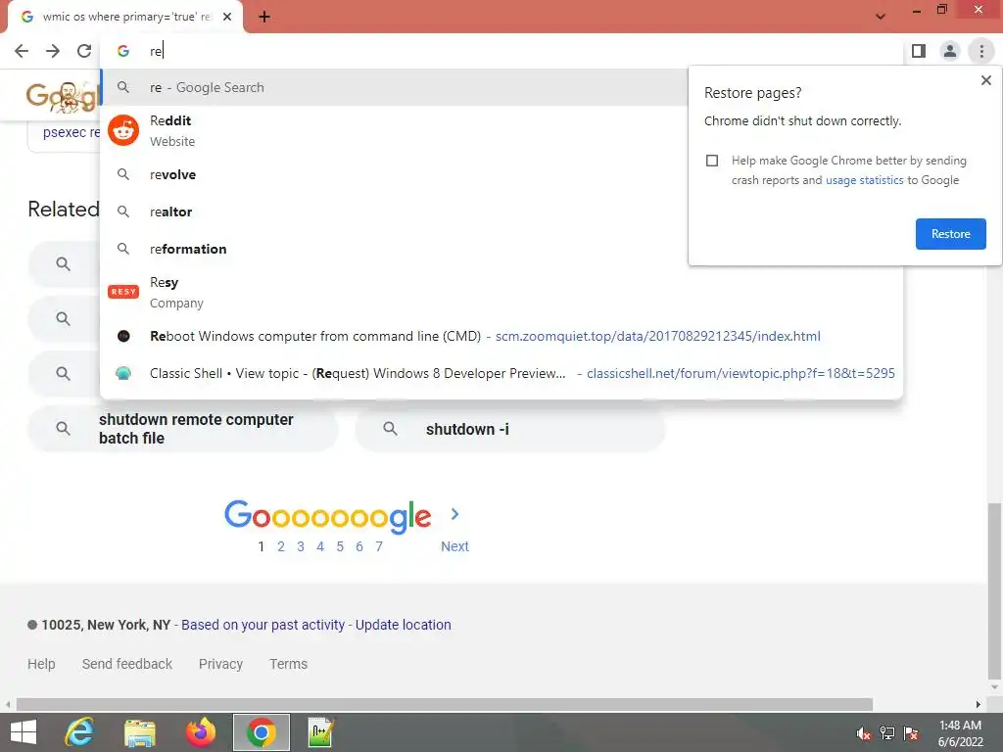Screen dimensions: 1003x752
Task: Open the Terms footer link
Action: point(289,665)
